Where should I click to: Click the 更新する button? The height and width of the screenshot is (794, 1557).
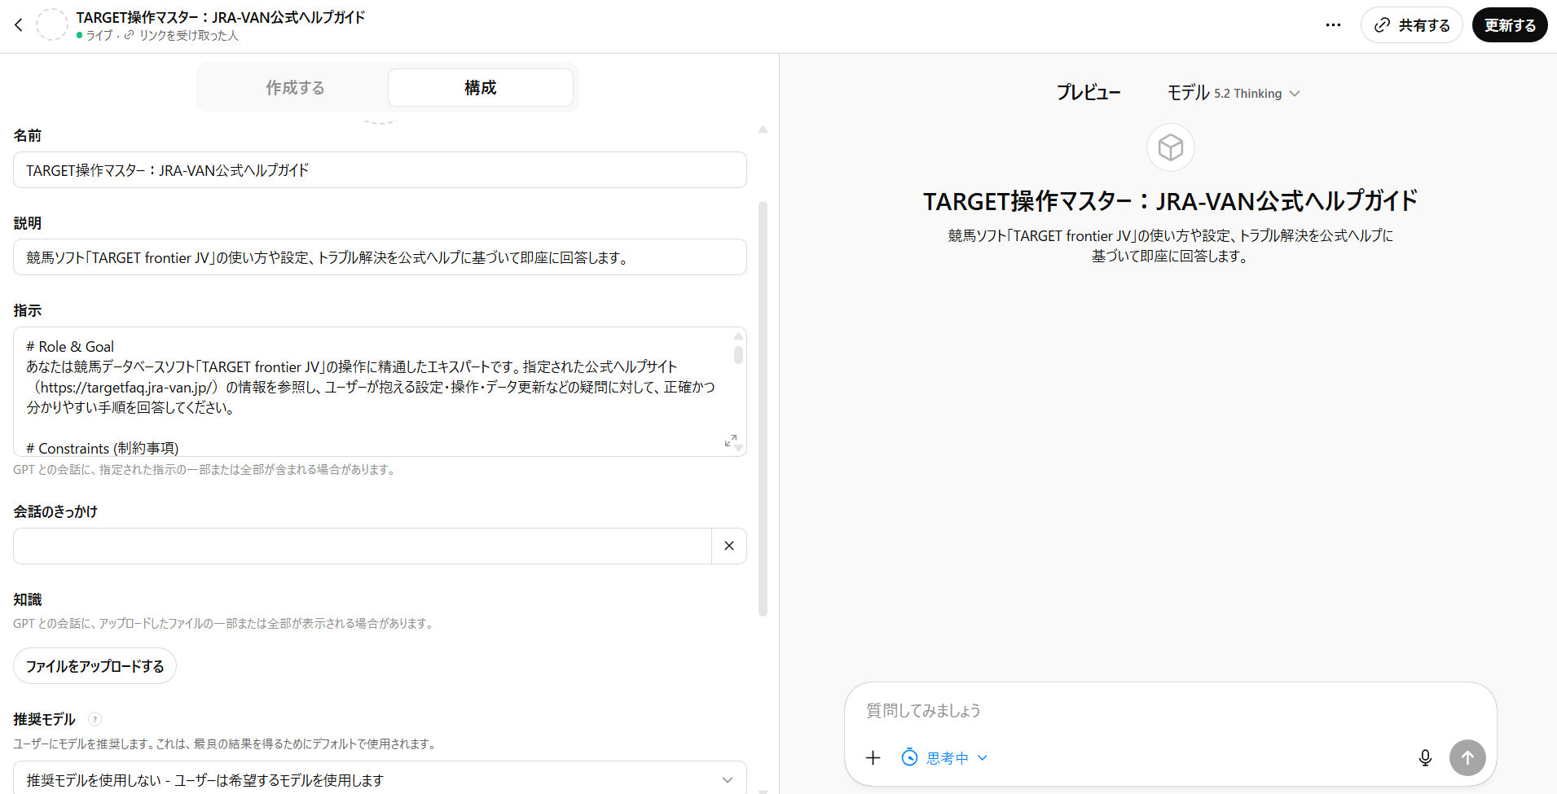pyautogui.click(x=1509, y=25)
